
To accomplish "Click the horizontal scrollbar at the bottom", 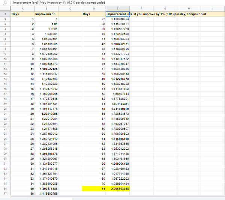I will [118, 196].
